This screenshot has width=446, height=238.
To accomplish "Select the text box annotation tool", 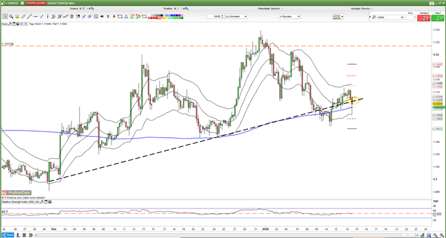I will [96, 16].
